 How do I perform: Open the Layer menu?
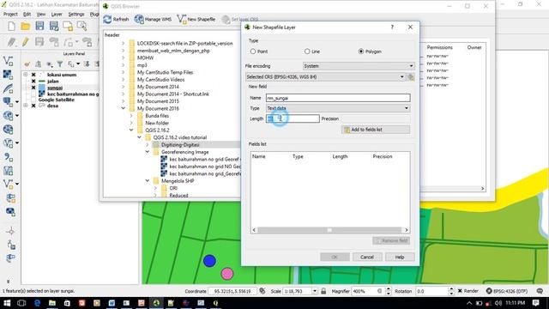coord(57,15)
